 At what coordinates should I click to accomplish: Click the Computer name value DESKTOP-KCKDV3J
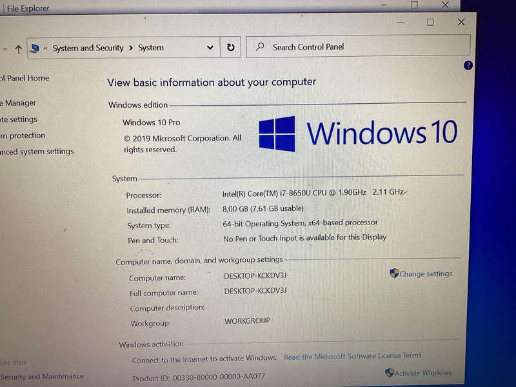pos(255,275)
